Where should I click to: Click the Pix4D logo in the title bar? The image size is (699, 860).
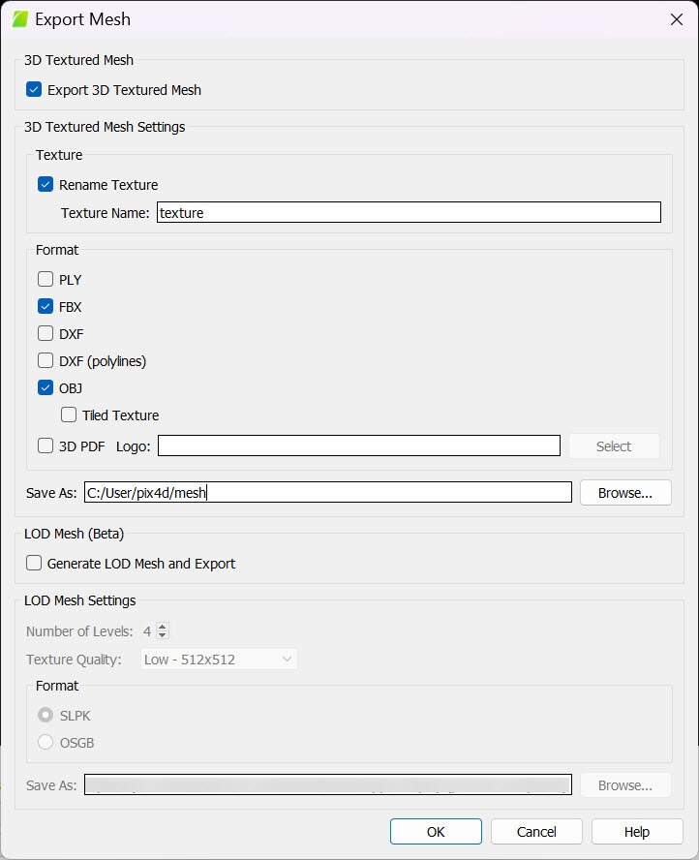[x=18, y=18]
